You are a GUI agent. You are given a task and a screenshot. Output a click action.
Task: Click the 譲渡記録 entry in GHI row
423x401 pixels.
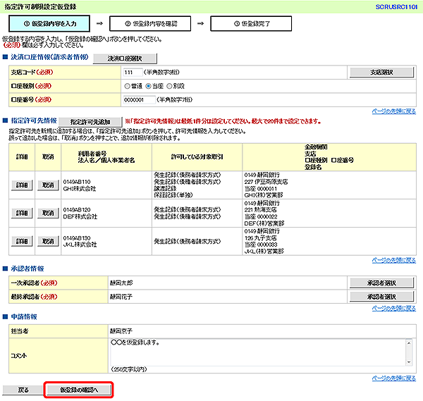click(x=165, y=188)
